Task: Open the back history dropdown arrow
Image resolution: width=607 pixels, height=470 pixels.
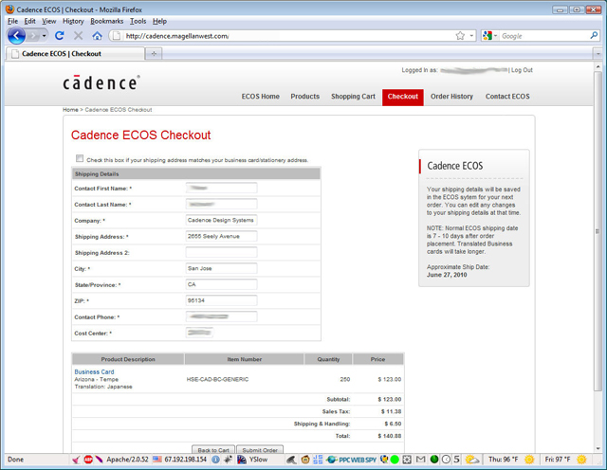Action: (x=45, y=36)
